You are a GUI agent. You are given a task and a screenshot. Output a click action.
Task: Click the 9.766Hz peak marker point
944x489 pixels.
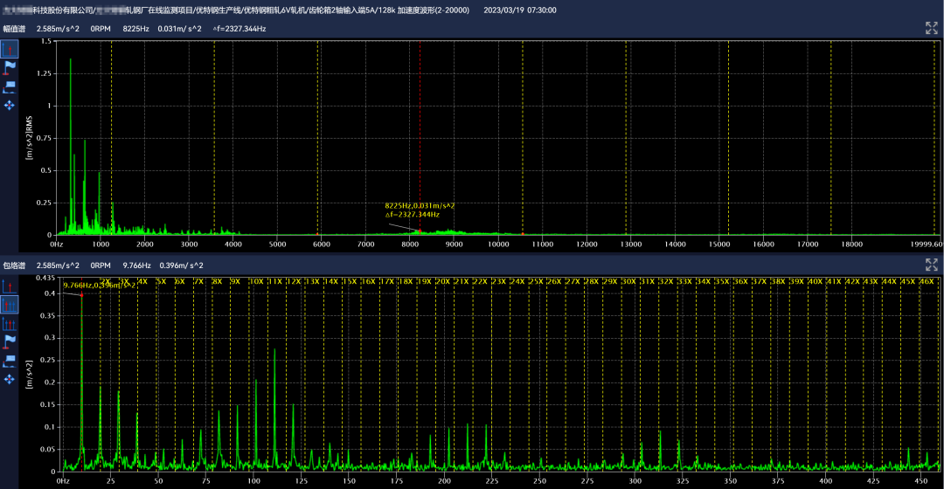[82, 295]
